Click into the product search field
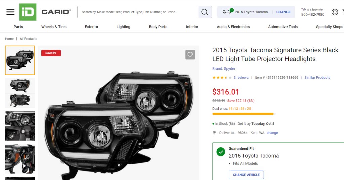The height and width of the screenshot is (180, 344). [138, 12]
